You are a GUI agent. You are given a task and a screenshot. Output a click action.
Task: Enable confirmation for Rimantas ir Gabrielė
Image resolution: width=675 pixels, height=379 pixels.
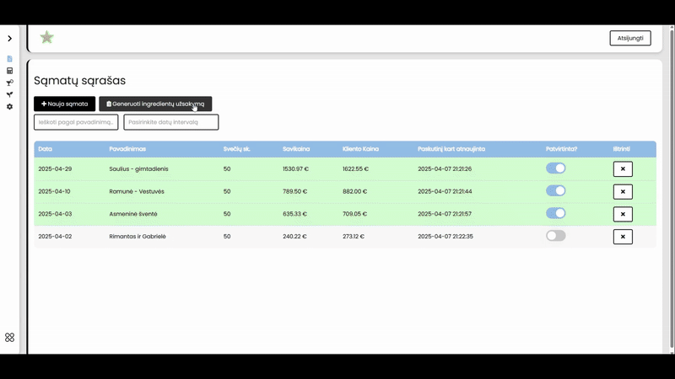coord(555,236)
